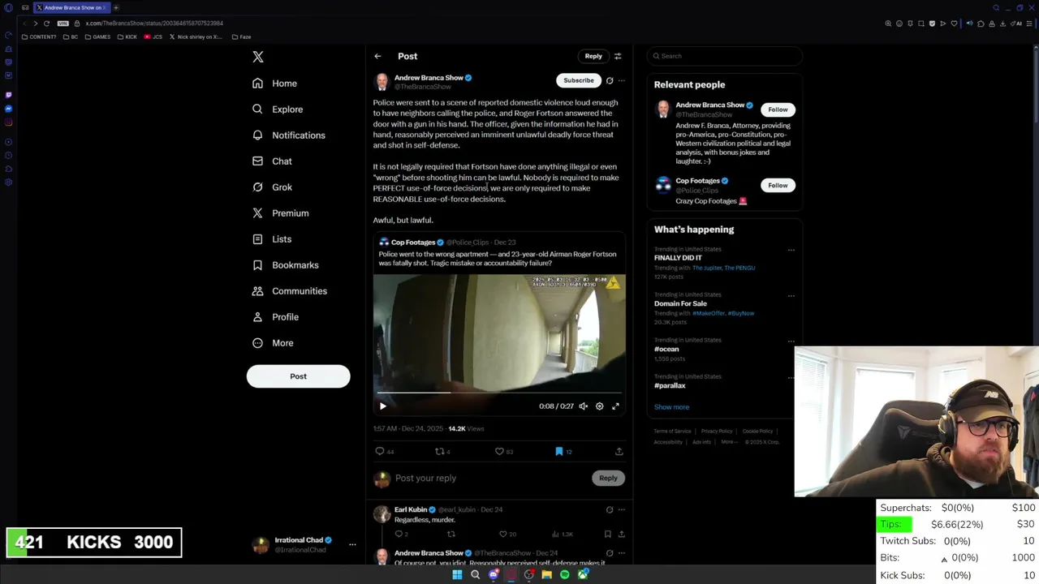The image size is (1039, 584).
Task: Click the X logo in sidebar
Action: pyautogui.click(x=258, y=57)
